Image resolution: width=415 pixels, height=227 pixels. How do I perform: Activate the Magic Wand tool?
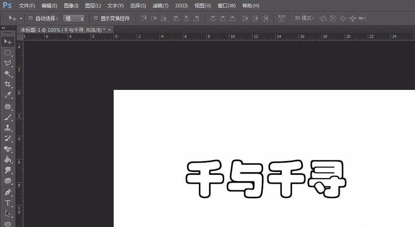[7, 74]
